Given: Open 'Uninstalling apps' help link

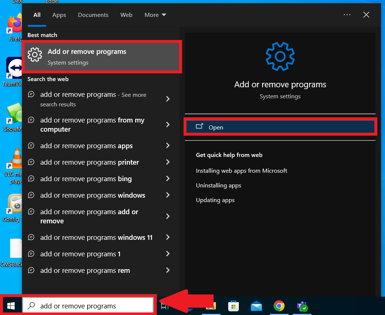Looking at the screenshot, I should 218,185.
